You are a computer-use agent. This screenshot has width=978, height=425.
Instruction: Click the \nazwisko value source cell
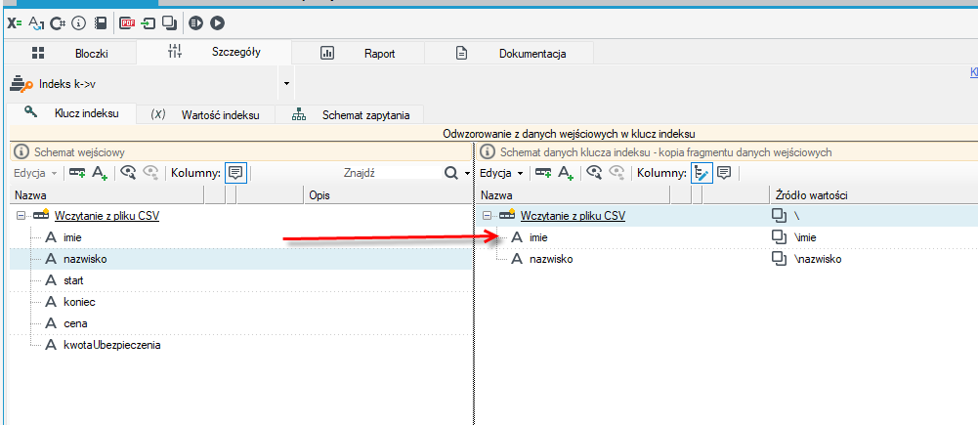818,259
